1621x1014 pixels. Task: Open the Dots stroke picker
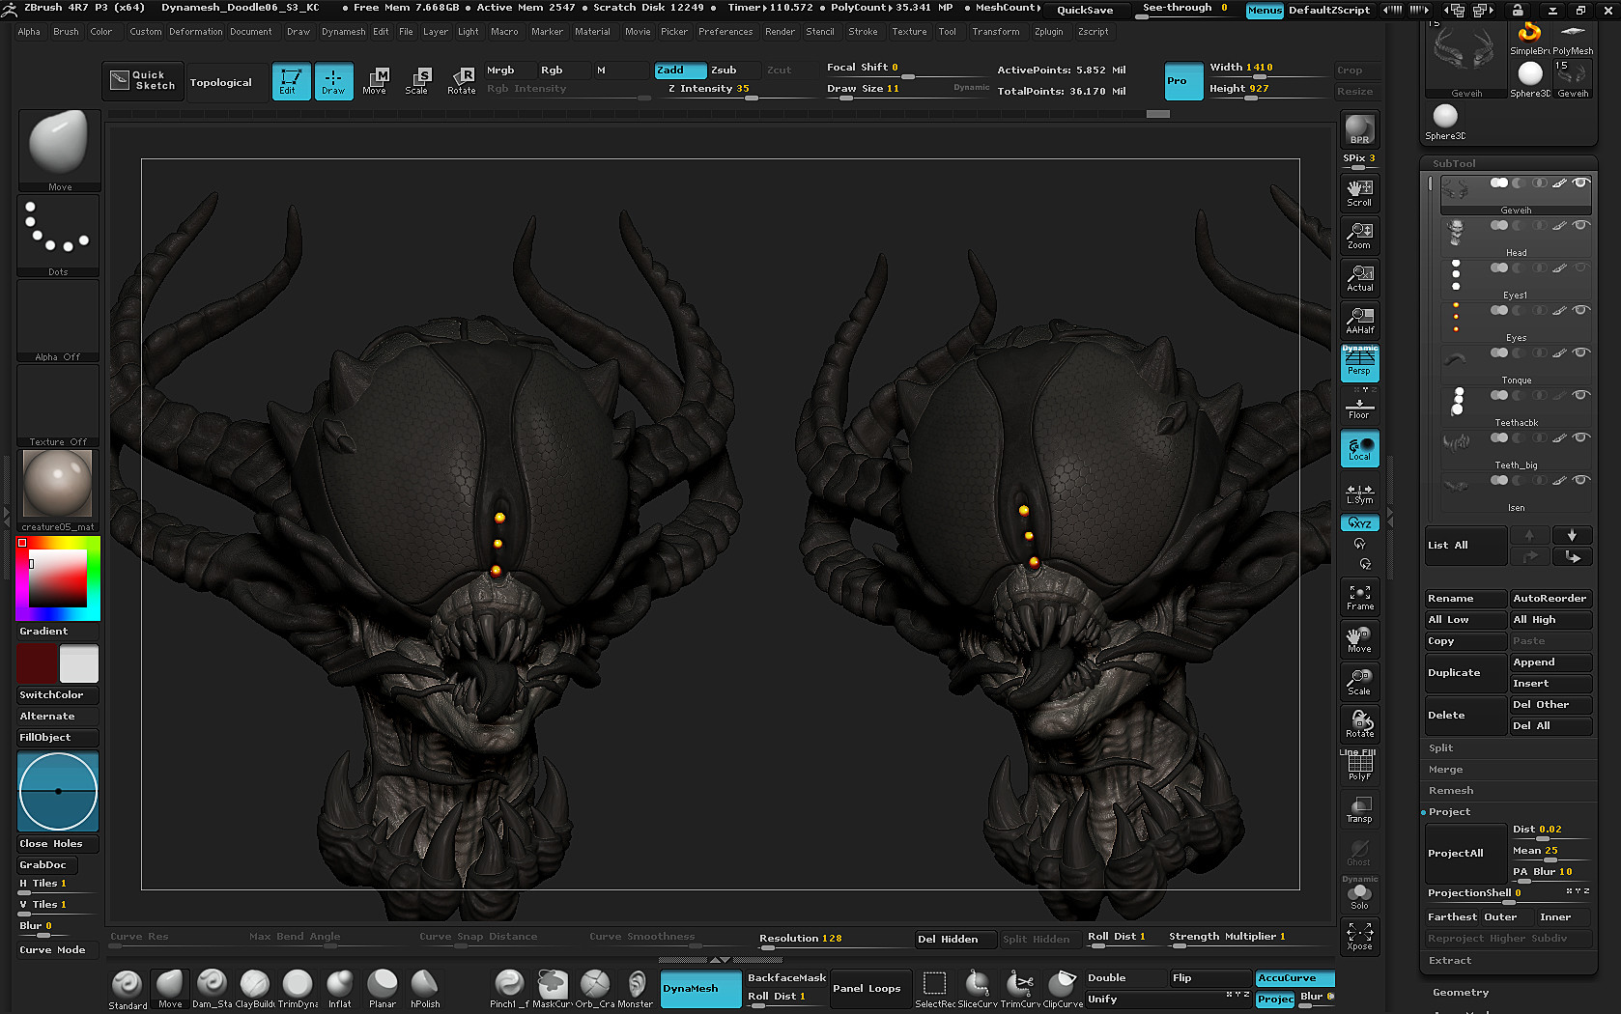[58, 236]
